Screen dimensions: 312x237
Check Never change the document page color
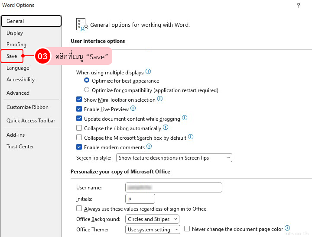point(187,229)
